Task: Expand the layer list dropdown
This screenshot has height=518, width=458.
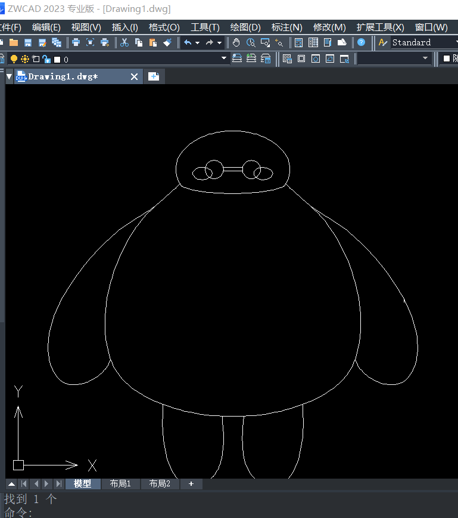Action: (224, 58)
